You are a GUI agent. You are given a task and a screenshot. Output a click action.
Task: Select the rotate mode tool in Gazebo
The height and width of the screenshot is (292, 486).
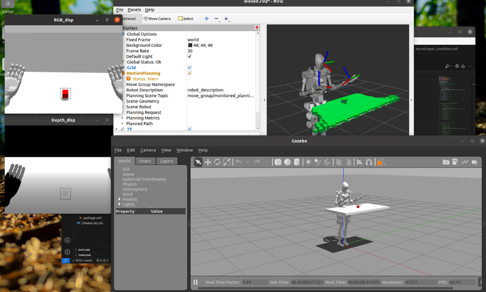click(x=217, y=162)
